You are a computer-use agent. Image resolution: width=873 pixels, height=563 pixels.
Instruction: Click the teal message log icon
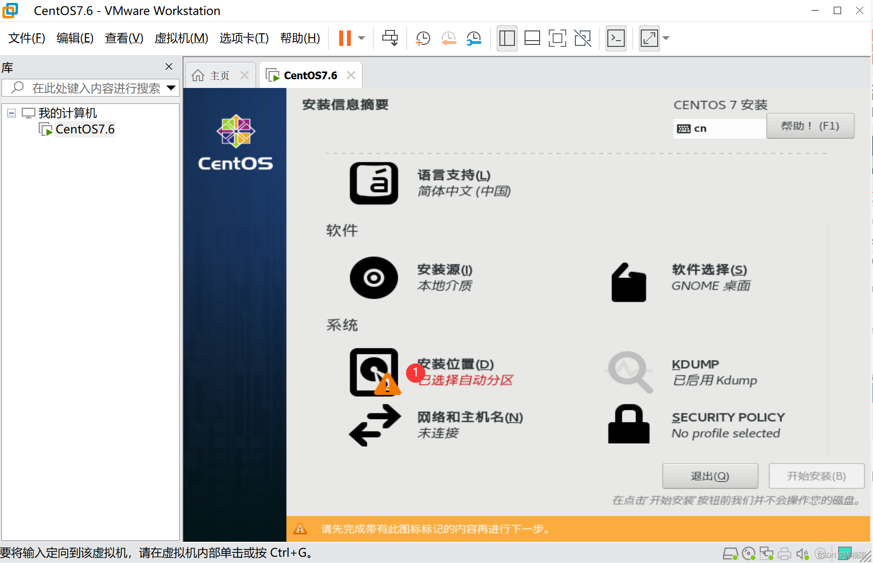pyautogui.click(x=845, y=553)
